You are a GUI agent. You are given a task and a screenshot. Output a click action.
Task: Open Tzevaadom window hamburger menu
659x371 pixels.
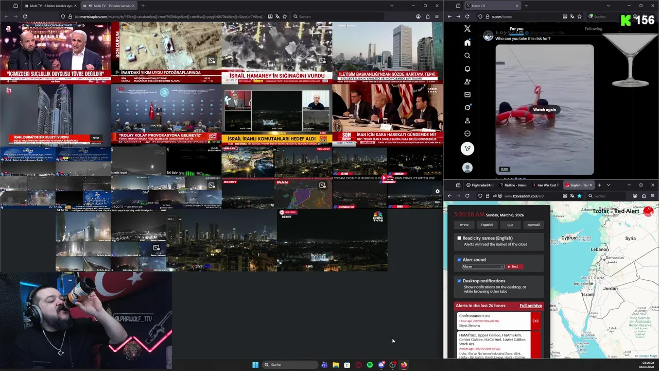click(653, 196)
